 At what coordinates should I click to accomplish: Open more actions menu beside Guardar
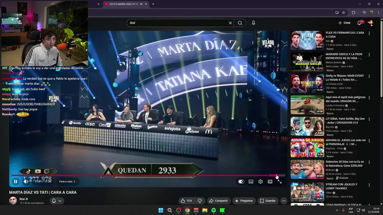[x=284, y=201]
